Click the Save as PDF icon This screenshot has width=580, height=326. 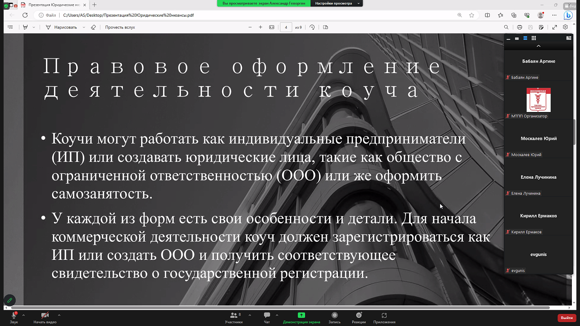(541, 27)
